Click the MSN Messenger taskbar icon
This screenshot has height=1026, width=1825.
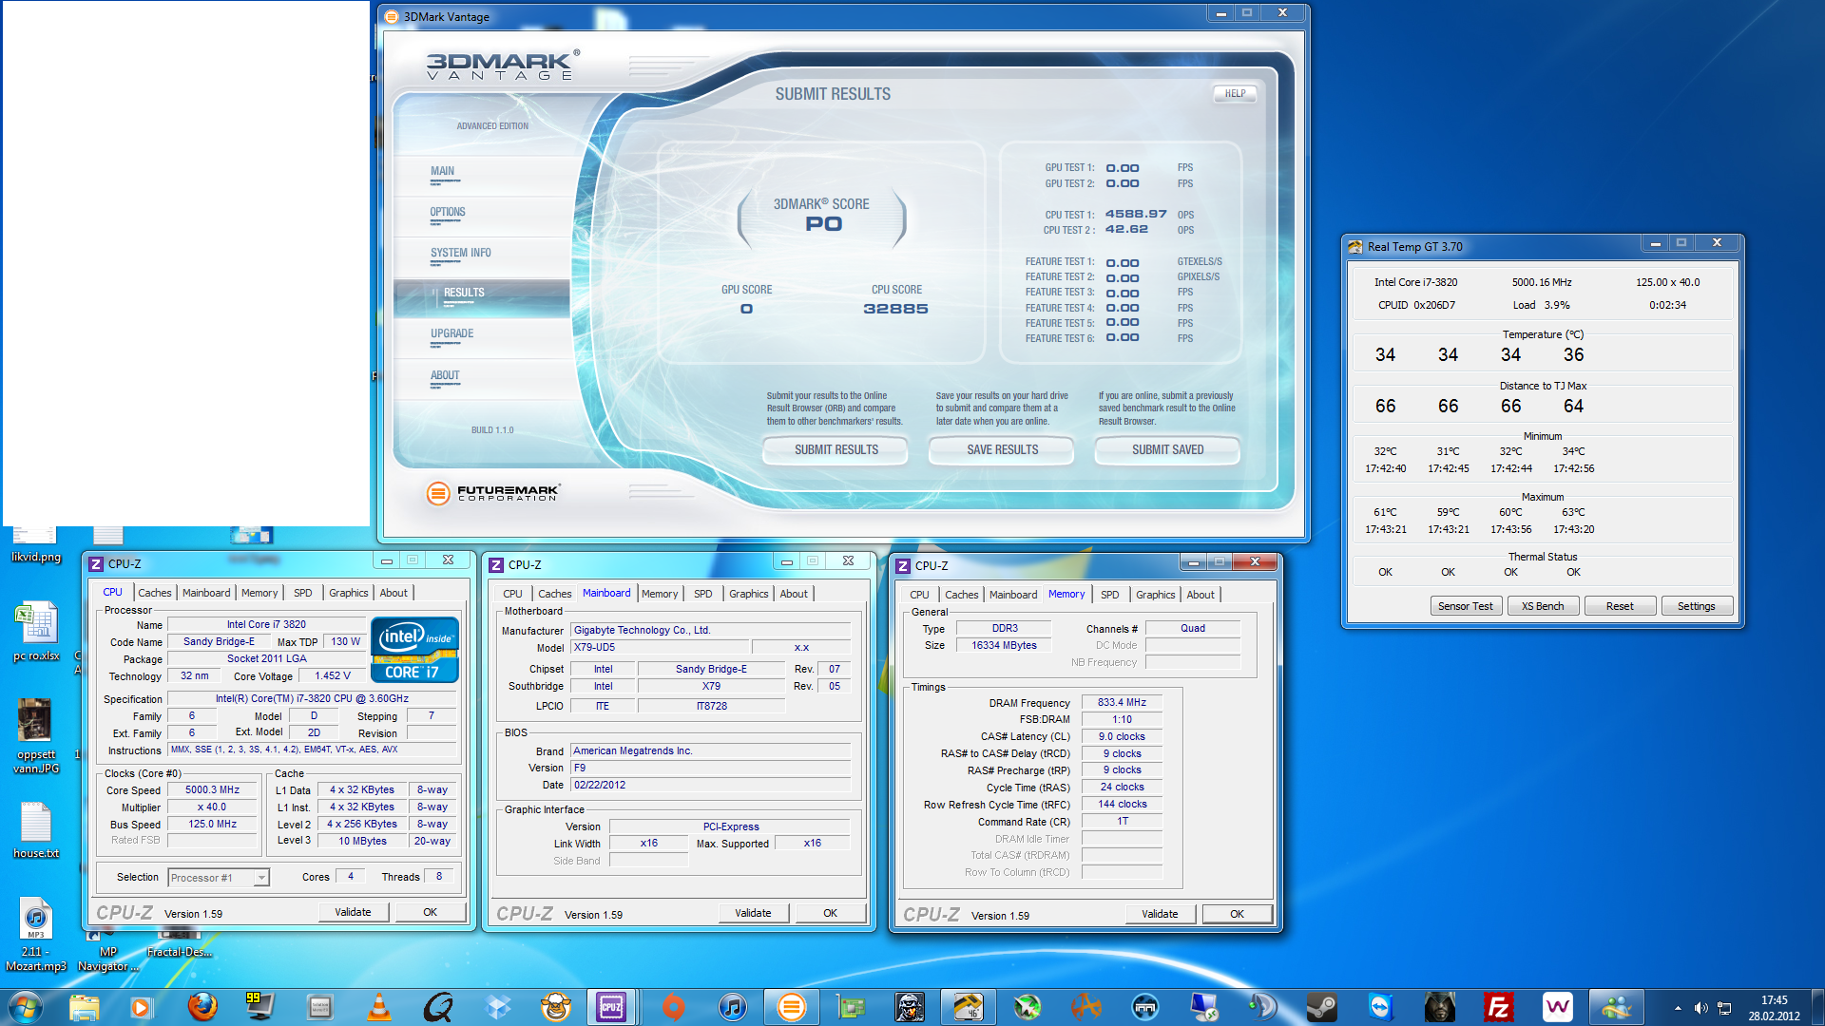(1616, 1006)
